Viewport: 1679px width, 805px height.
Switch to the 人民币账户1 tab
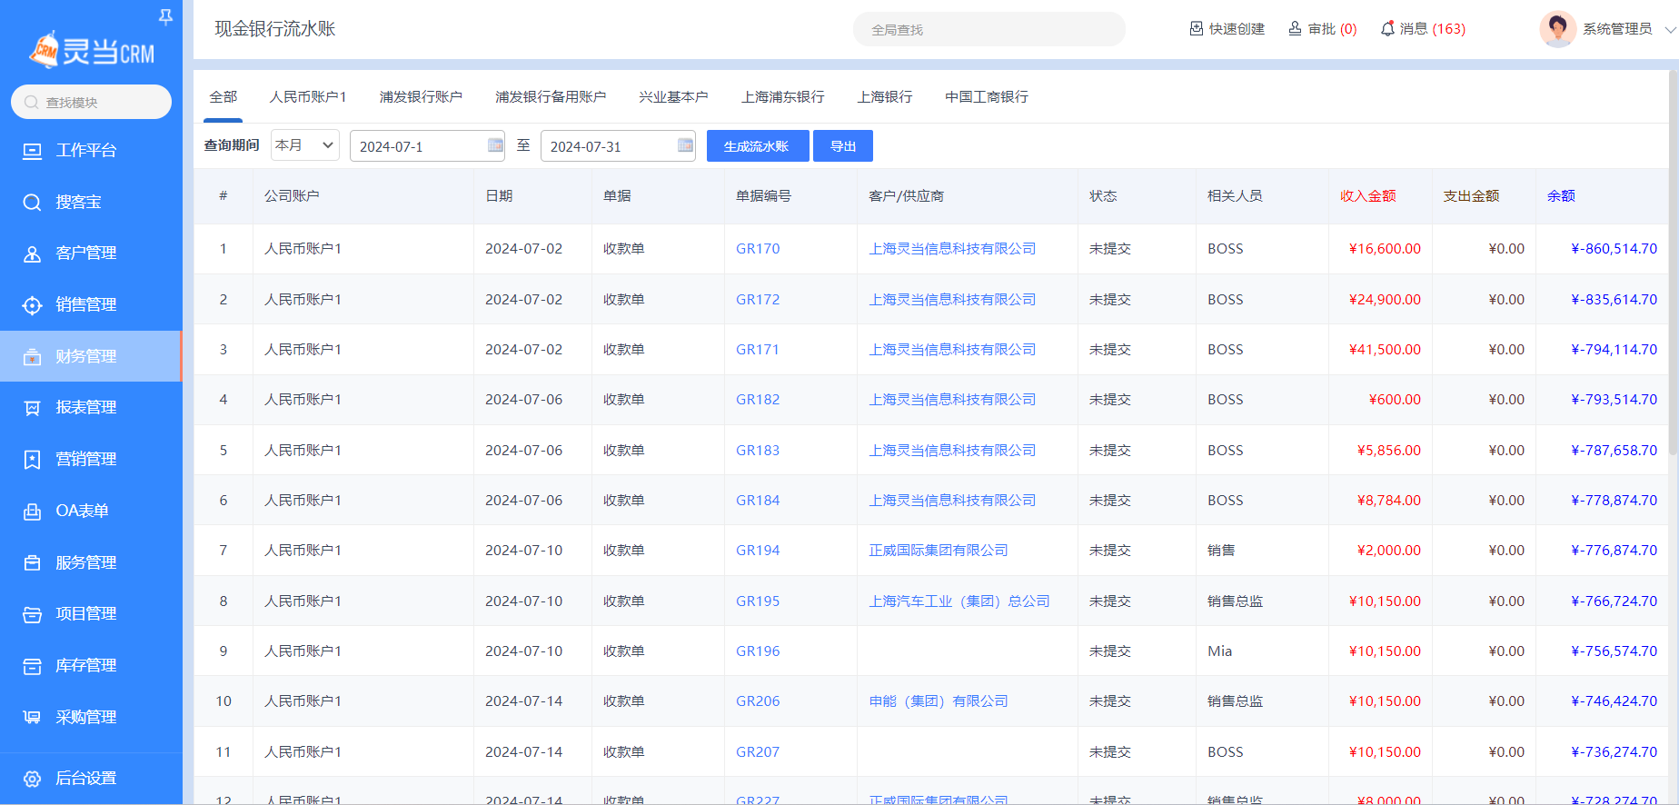click(308, 97)
